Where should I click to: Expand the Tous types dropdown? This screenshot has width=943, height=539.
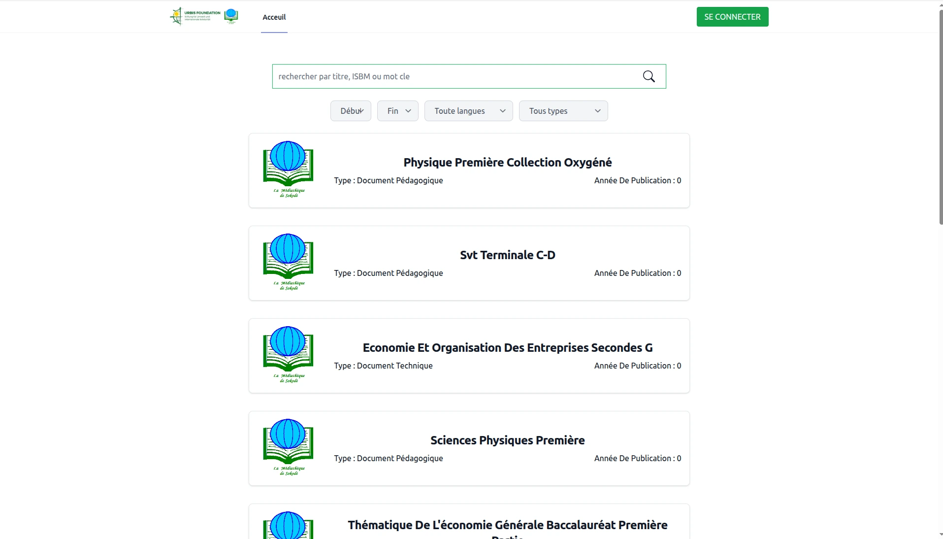click(563, 111)
